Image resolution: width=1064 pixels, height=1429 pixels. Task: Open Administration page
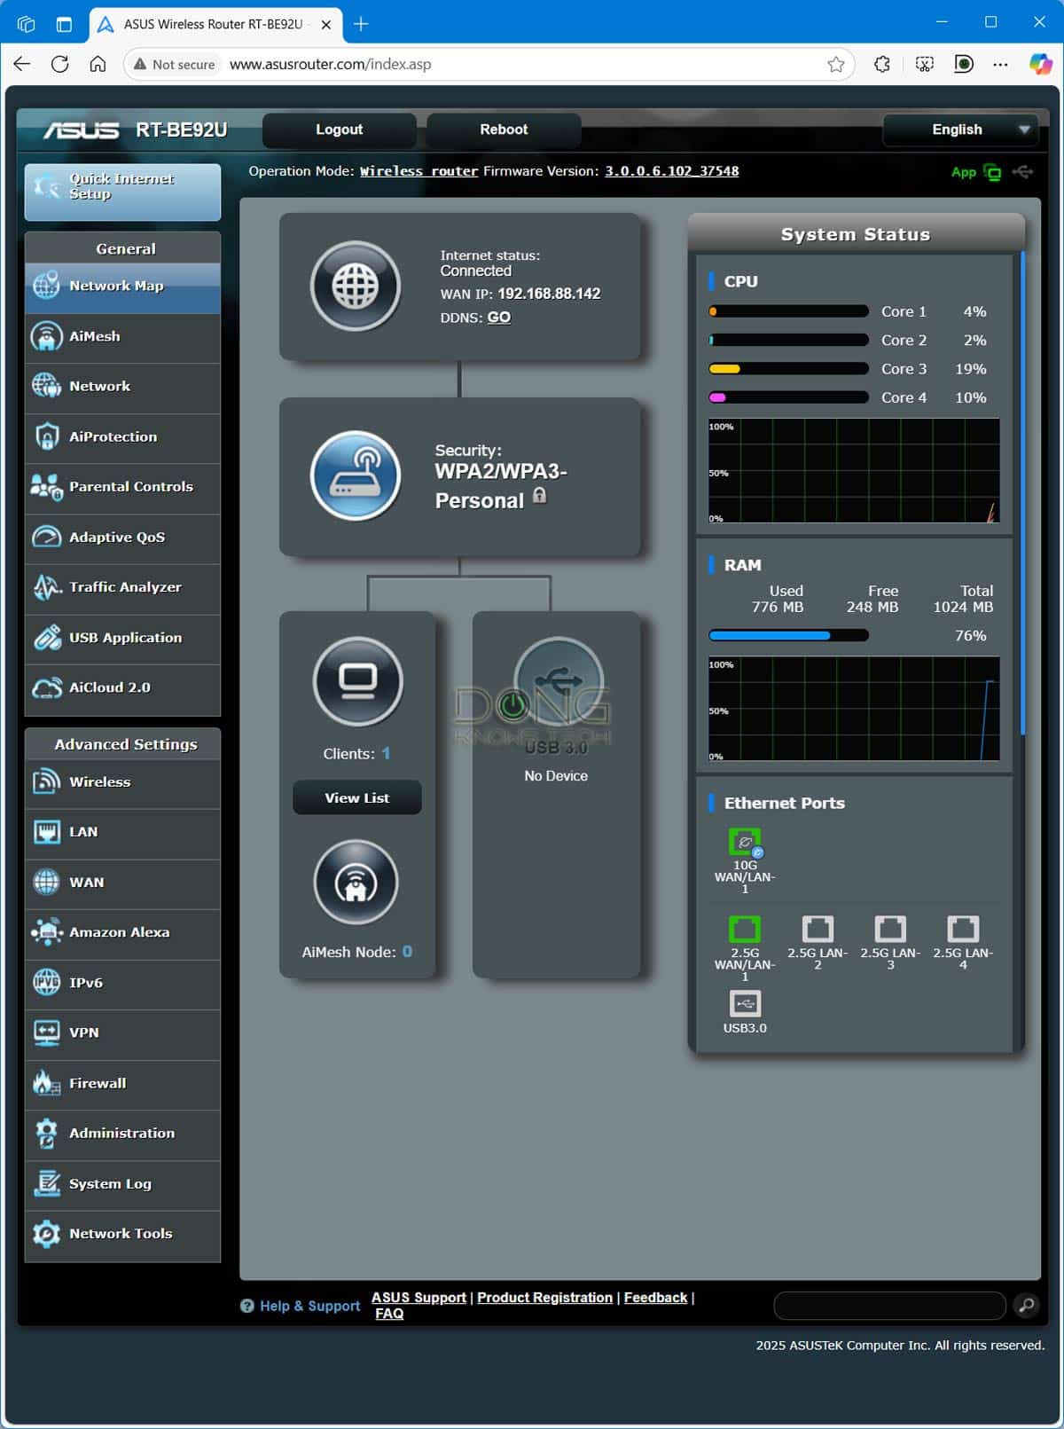coord(122,1134)
